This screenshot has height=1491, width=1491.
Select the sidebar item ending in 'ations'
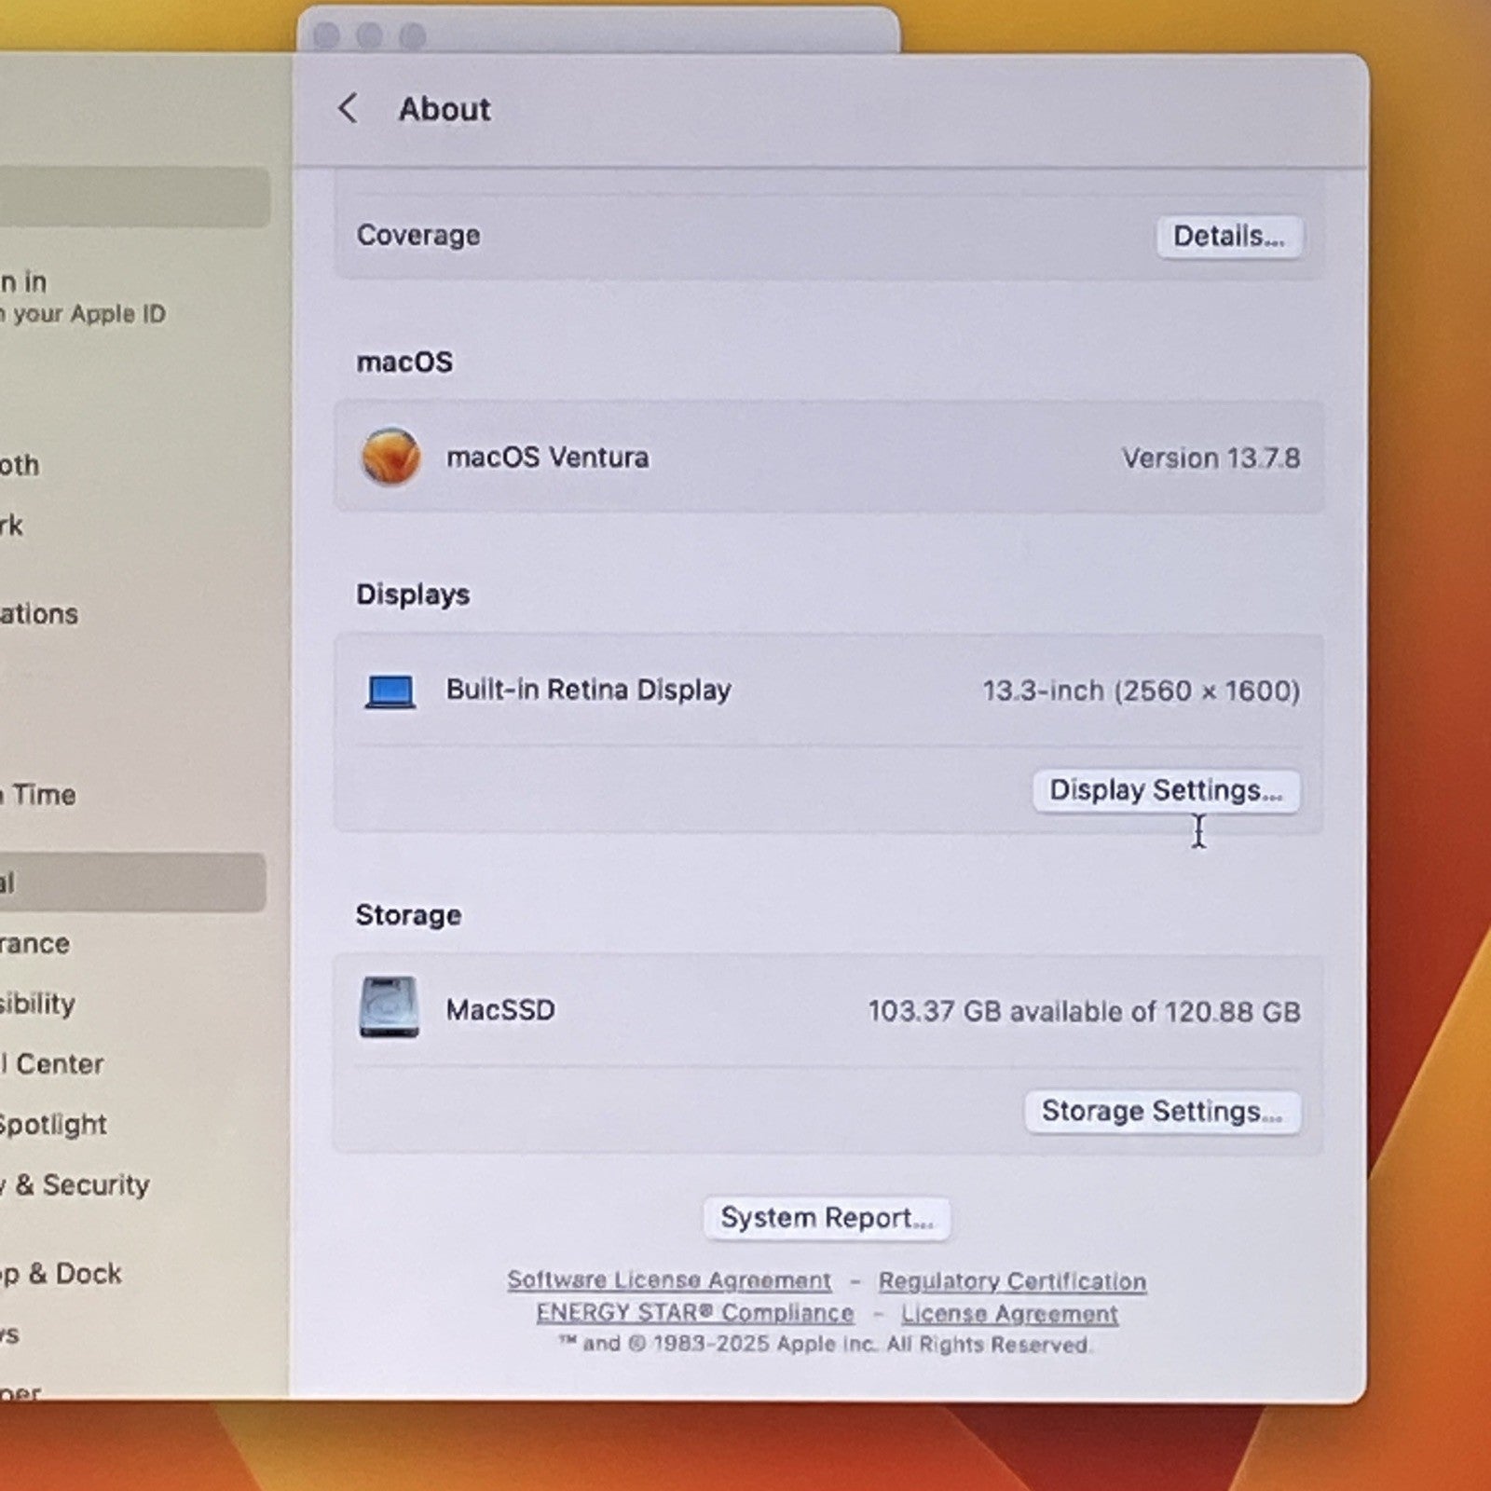click(x=39, y=613)
